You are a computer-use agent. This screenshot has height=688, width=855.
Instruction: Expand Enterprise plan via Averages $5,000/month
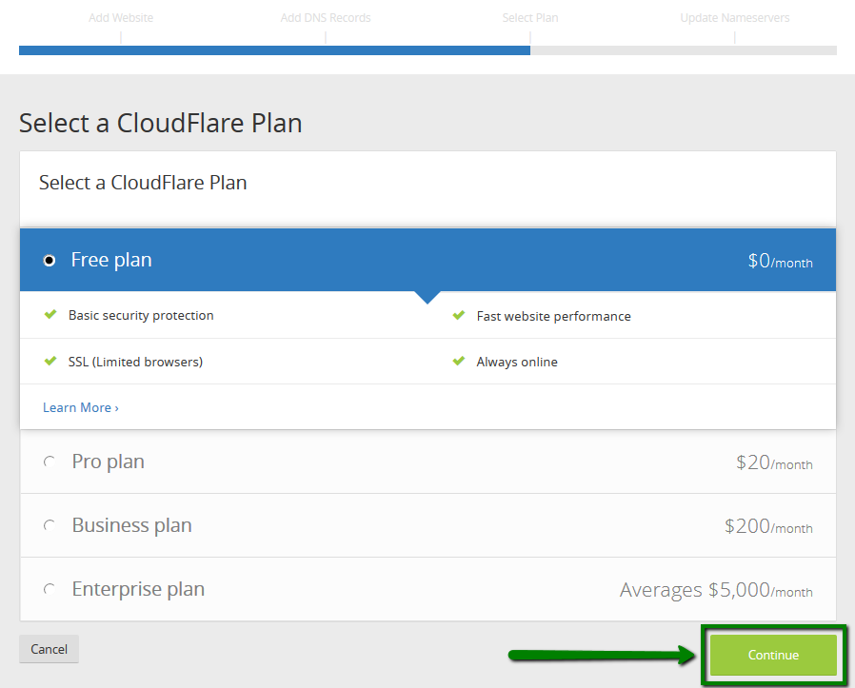coord(716,590)
